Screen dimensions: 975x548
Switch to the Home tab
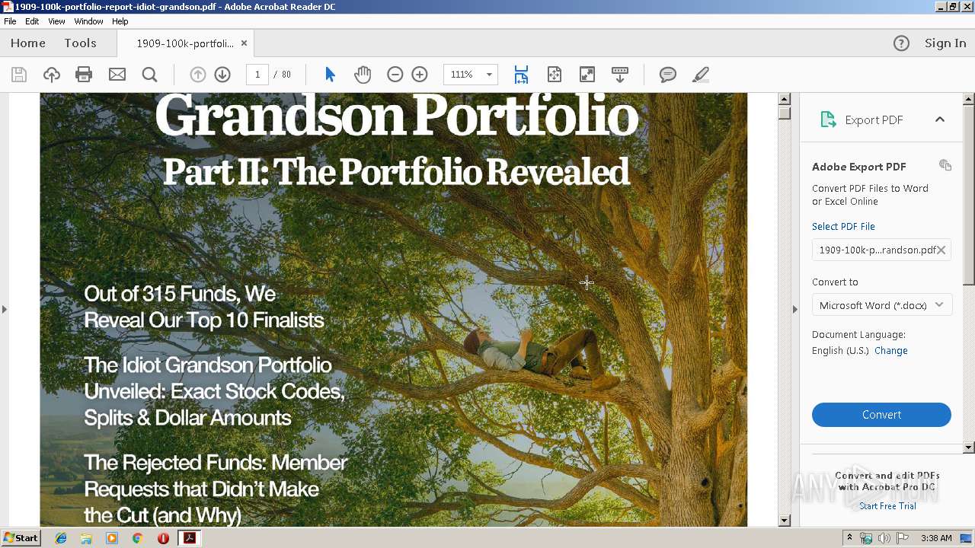click(x=28, y=43)
